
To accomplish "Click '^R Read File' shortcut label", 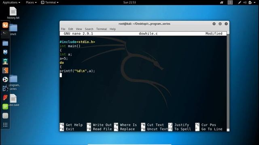I will tap(99, 129).
